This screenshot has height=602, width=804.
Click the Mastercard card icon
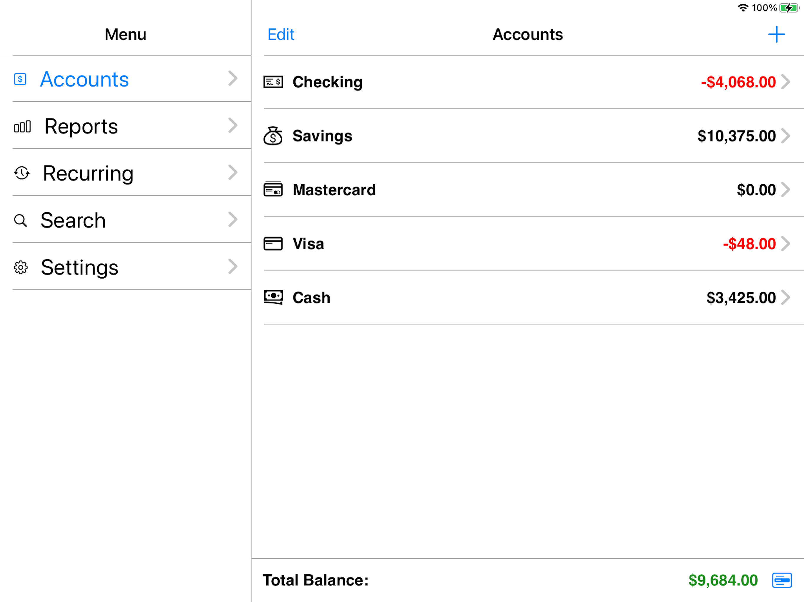(x=273, y=189)
